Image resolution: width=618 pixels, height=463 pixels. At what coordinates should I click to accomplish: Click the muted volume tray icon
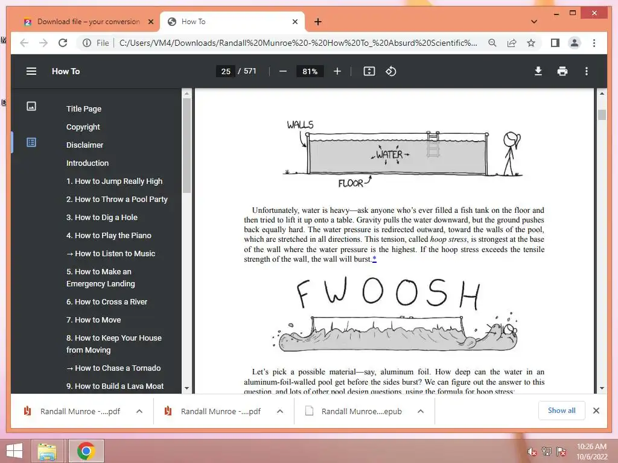531,451
